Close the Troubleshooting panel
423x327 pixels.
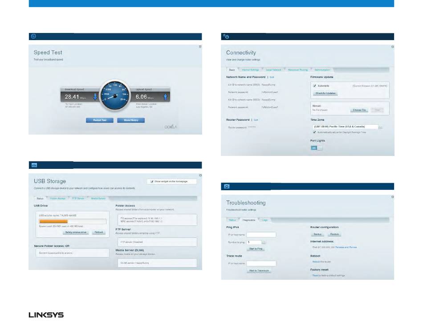[393, 197]
